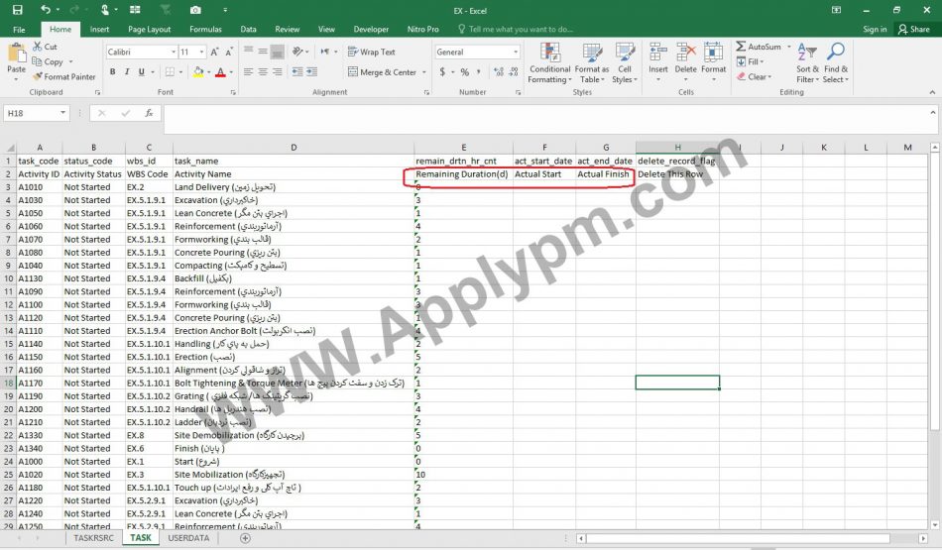The height and width of the screenshot is (550, 942).
Task: Click AutoSum
Action: click(759, 47)
